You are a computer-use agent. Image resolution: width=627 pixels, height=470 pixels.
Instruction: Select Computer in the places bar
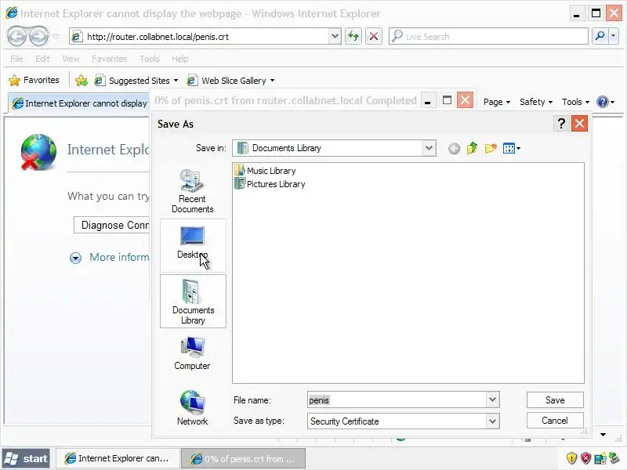point(192,353)
